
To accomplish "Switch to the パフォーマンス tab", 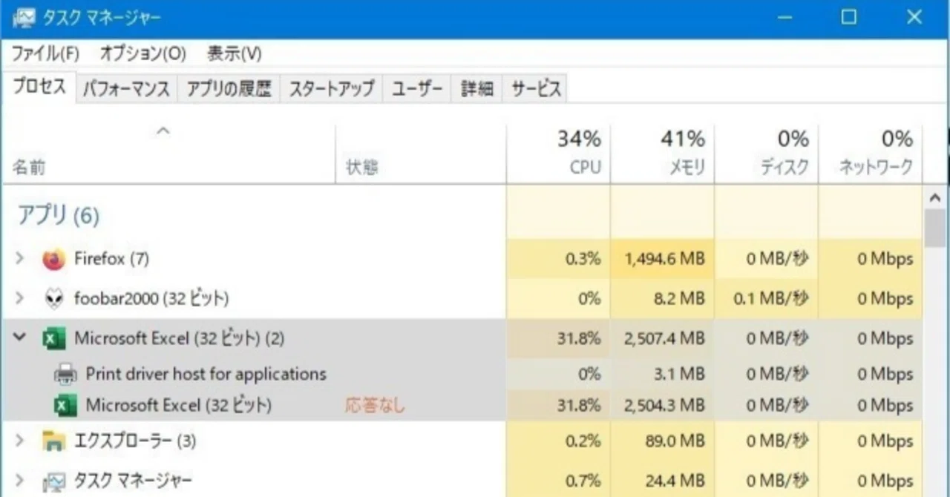I will 126,89.
